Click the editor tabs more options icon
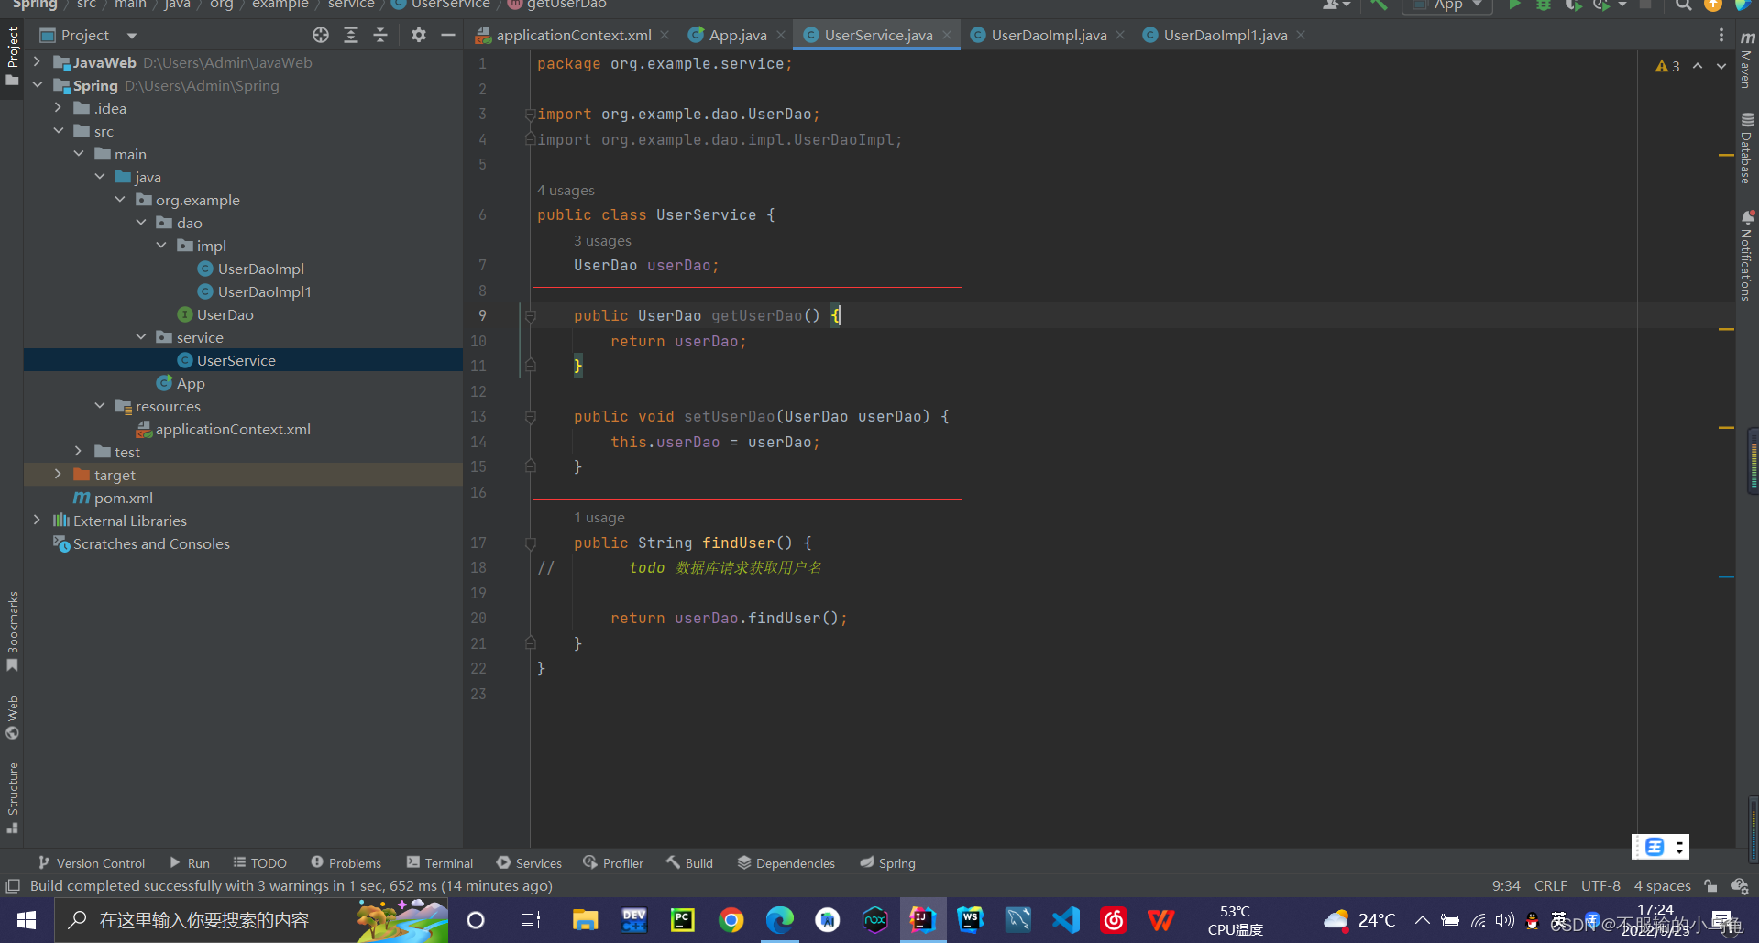Image resolution: width=1759 pixels, height=943 pixels. click(1721, 35)
